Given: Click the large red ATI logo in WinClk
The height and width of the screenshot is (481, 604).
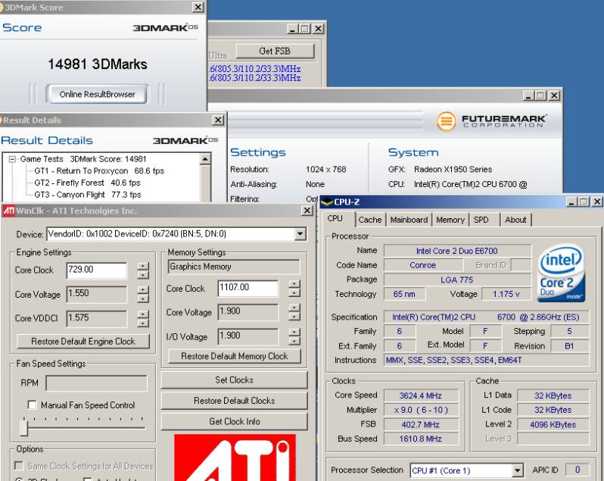Looking at the screenshot, I should point(235,458).
